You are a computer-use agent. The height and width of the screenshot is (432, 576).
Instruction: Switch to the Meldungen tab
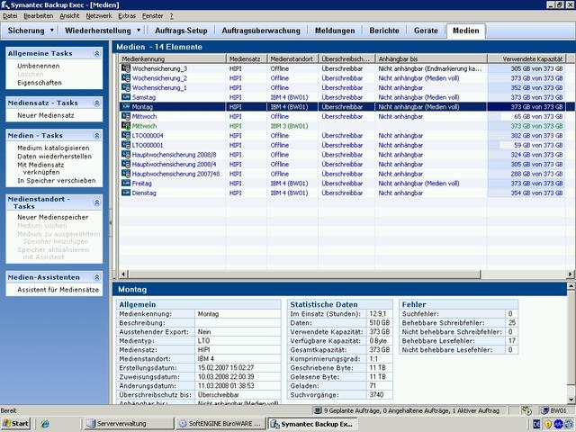click(335, 31)
